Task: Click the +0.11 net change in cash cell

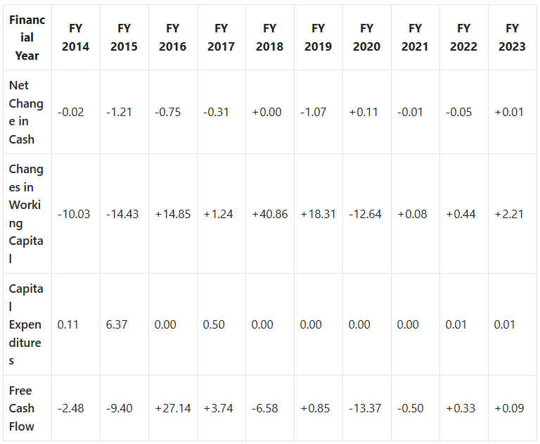Action: point(363,112)
